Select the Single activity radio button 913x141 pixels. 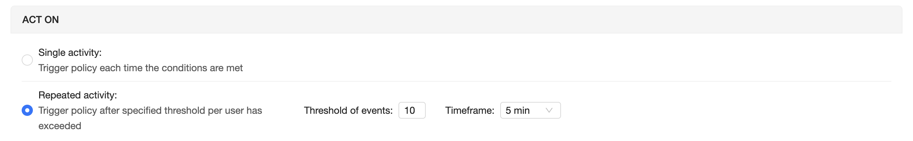point(27,60)
